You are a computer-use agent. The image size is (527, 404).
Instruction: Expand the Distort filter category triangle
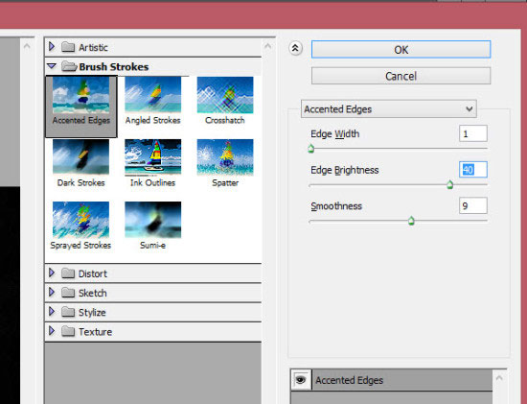[x=52, y=273]
